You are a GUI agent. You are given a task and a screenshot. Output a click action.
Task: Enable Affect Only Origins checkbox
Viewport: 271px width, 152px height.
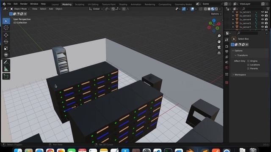click(x=249, y=61)
